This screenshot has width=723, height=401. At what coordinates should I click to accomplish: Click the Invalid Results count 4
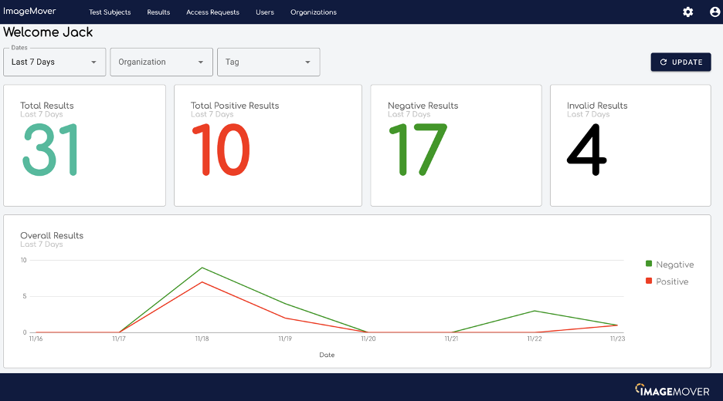click(586, 150)
